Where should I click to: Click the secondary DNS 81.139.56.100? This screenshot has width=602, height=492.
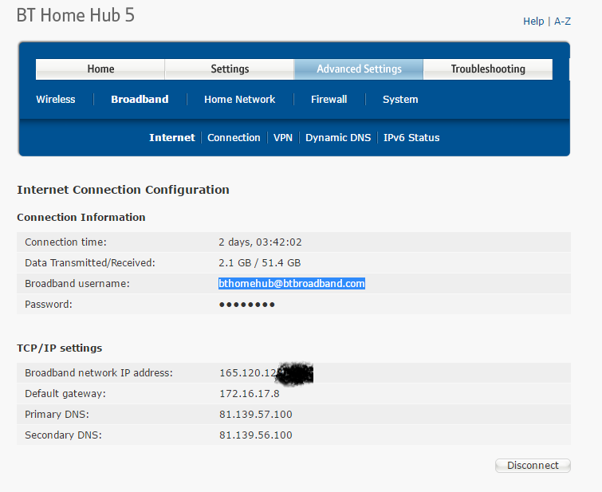[256, 435]
